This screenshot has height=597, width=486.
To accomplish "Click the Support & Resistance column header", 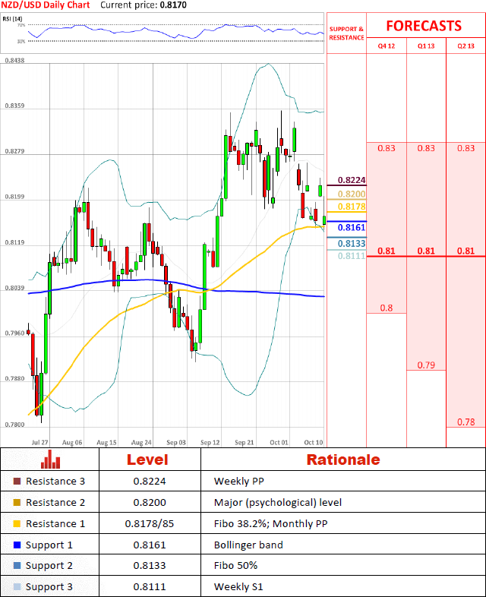I will tap(346, 33).
